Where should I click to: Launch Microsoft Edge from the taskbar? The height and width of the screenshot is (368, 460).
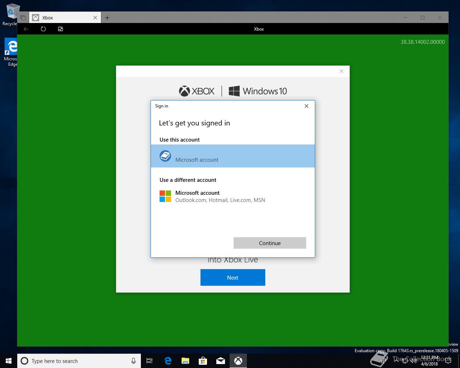[168, 361]
